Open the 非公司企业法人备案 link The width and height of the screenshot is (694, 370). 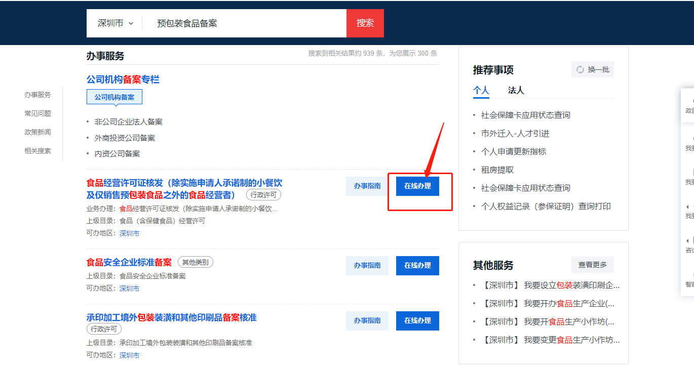pos(128,122)
